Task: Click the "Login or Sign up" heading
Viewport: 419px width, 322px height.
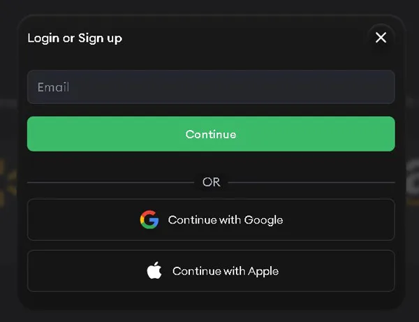Action: tap(75, 38)
